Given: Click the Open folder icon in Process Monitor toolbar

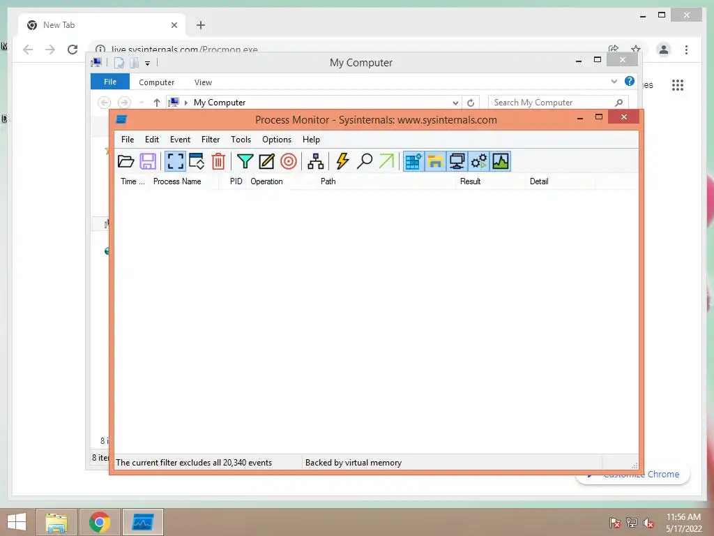Looking at the screenshot, I should pyautogui.click(x=126, y=161).
